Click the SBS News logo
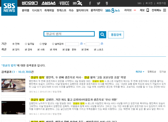 pos(9,8)
